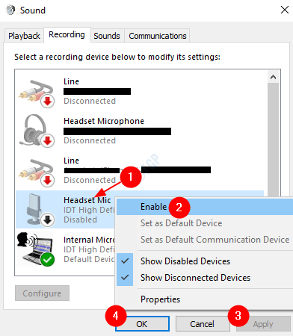Close the Sound dialog window
Image resolution: width=293 pixels, height=336 pixels.
coord(285,10)
